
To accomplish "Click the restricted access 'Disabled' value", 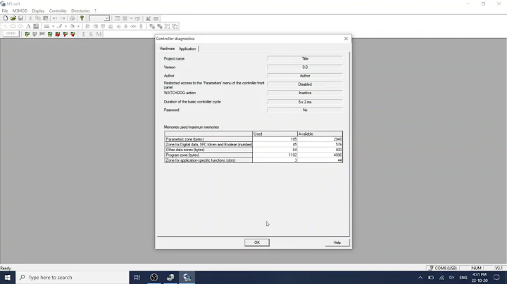I will [x=305, y=84].
